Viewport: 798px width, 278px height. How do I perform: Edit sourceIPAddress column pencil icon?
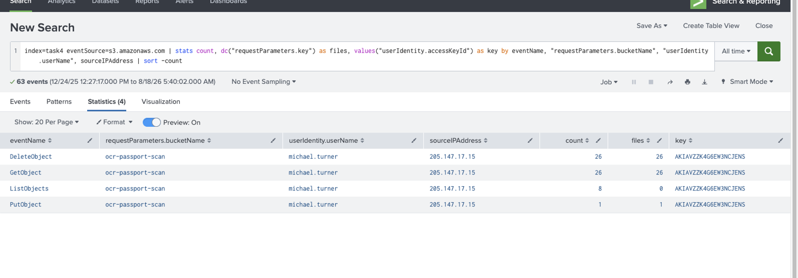pos(530,141)
